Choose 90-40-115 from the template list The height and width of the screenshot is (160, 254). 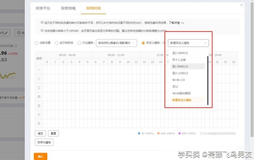pyautogui.click(x=188, y=80)
